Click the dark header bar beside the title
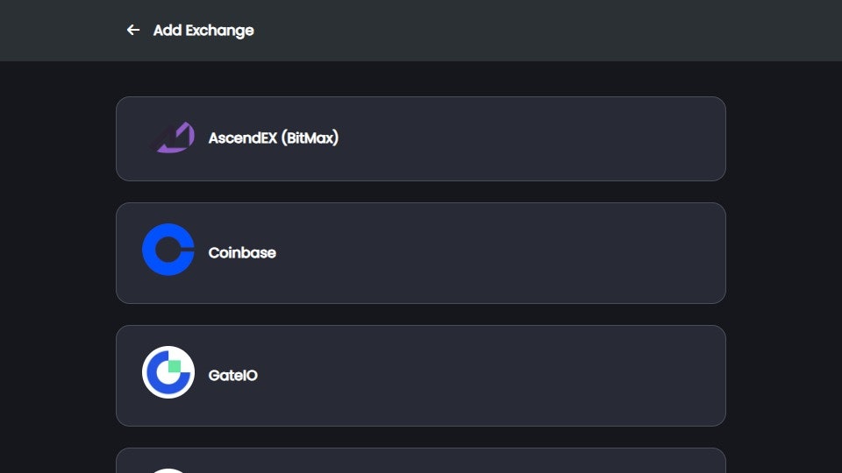The image size is (842, 473). [x=537, y=30]
